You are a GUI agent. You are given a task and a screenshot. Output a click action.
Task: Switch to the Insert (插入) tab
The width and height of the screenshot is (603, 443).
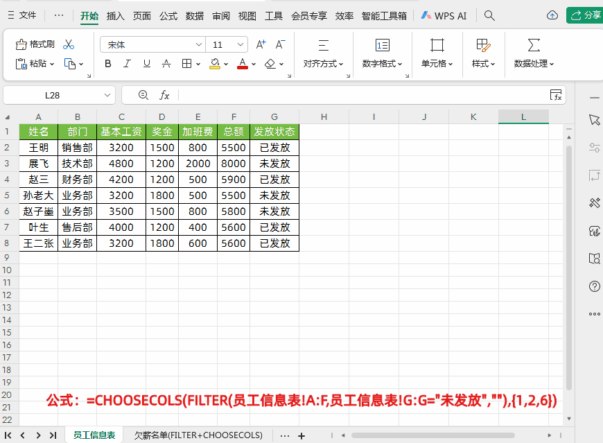(x=115, y=16)
